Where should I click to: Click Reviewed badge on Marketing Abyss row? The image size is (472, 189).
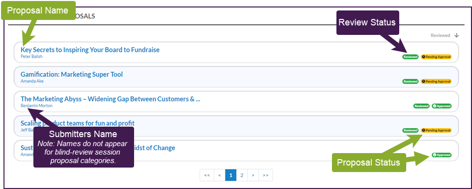(422, 106)
